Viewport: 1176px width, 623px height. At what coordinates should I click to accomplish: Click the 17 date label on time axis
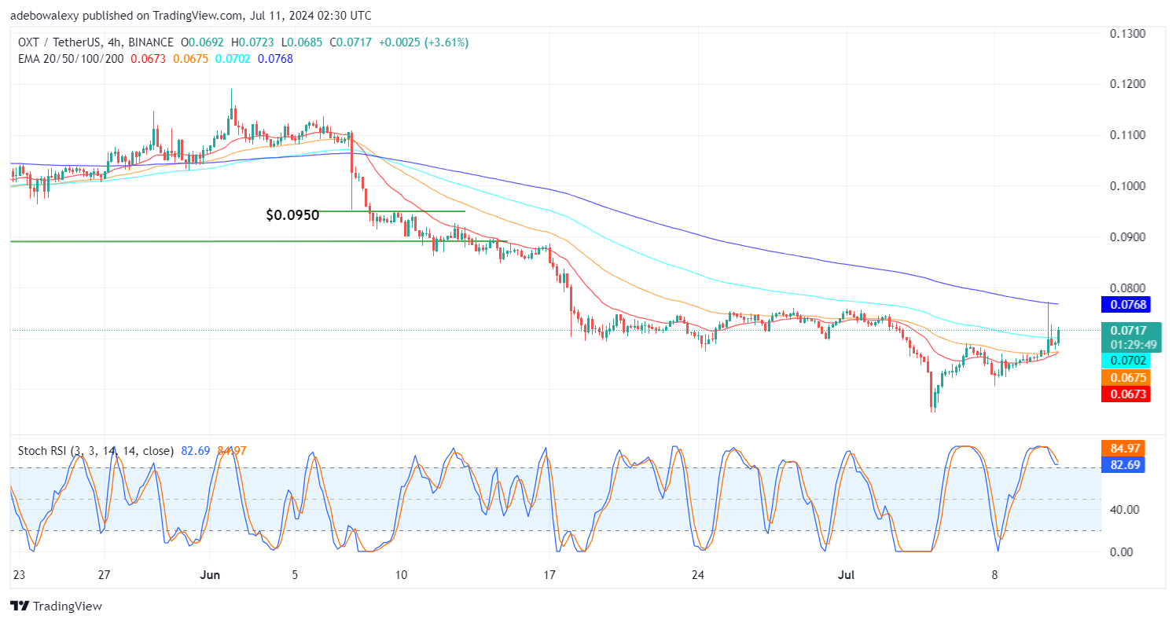pos(549,574)
